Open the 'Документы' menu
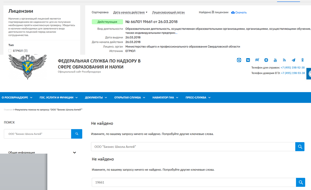 click(x=96, y=98)
